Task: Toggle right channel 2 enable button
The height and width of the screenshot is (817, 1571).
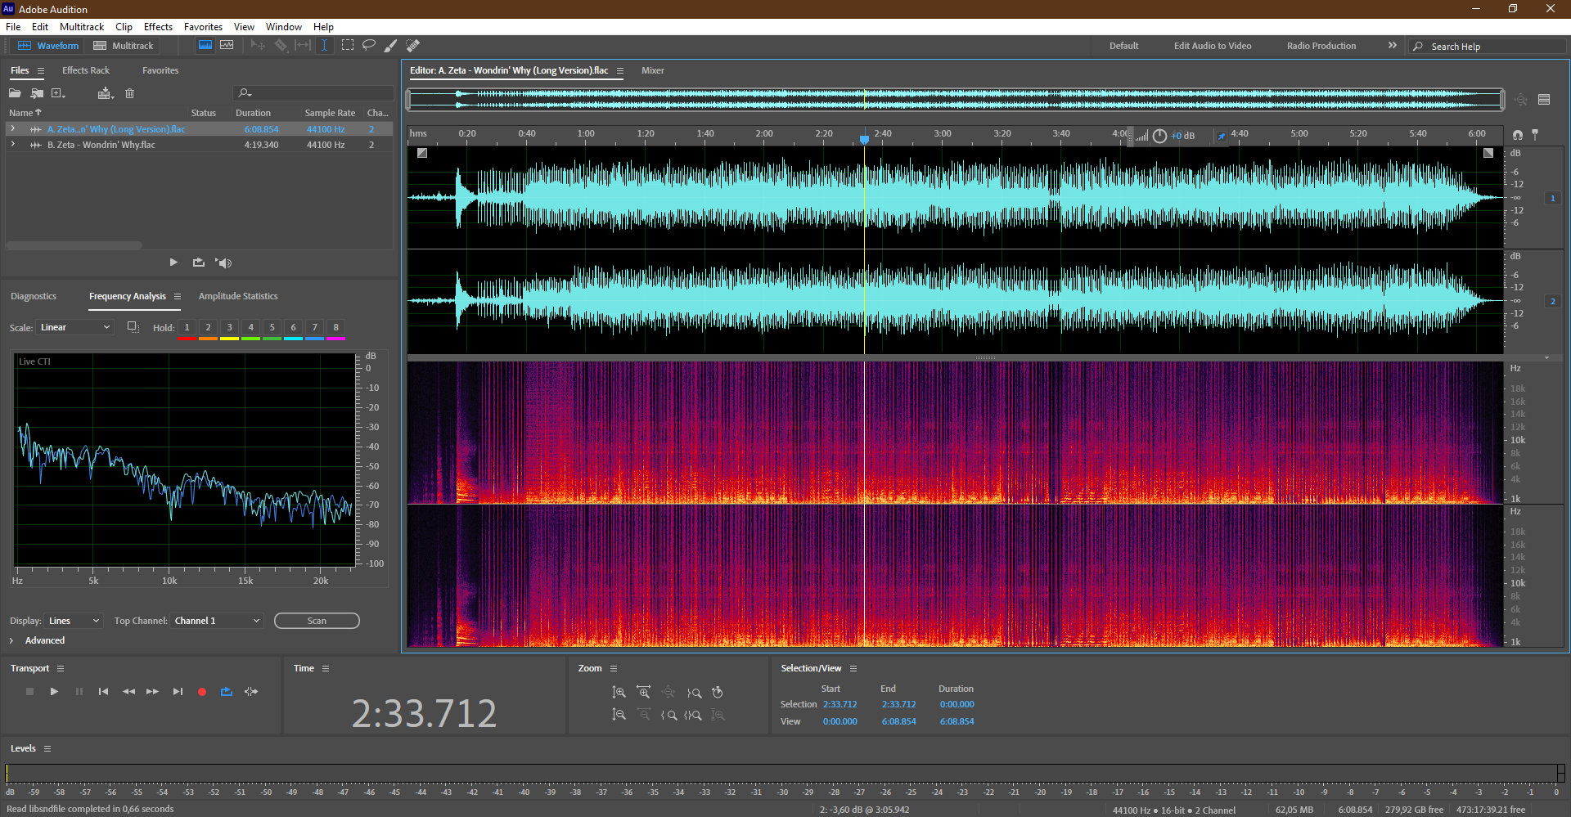Action: [x=1552, y=301]
